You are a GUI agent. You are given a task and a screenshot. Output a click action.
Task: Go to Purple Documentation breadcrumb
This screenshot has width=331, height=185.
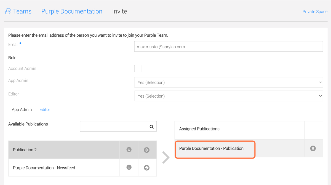(72, 11)
